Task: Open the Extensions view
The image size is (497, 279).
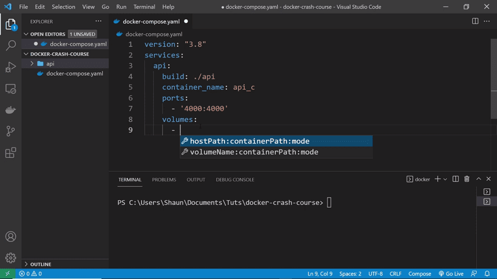Action: point(10,153)
